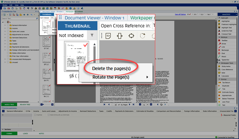239x139 pixels.
Task: Choose the Highlight Text tool
Action: [x=226, y=28]
